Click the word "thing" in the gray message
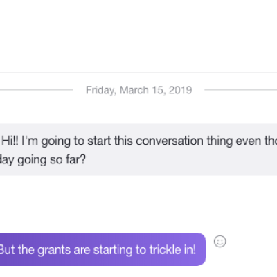The image size is (277, 277). [x=220, y=141]
